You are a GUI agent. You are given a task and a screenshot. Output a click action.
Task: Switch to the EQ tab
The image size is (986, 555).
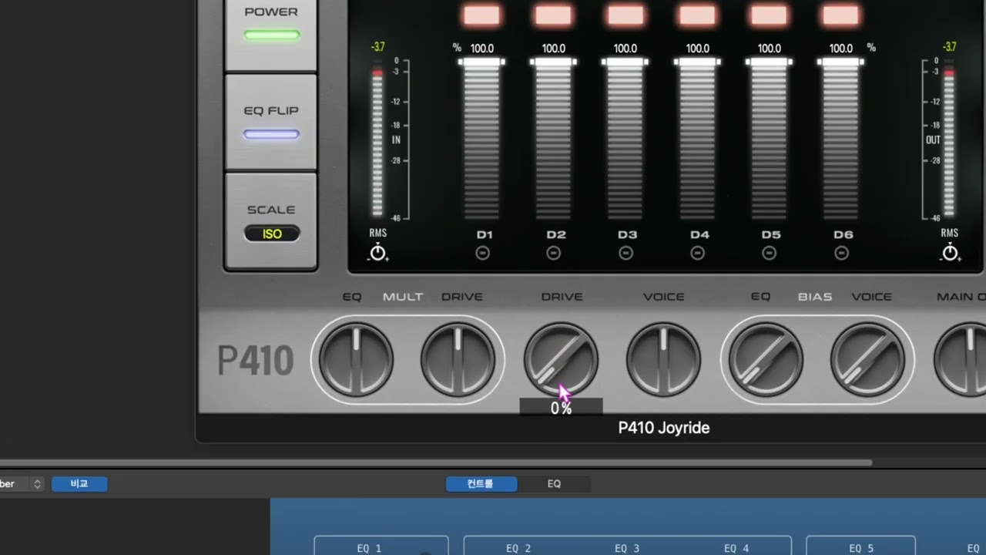coord(554,484)
